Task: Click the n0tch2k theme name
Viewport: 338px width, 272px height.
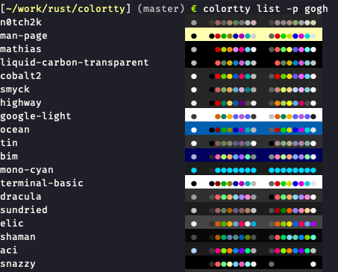Action: tap(21, 22)
